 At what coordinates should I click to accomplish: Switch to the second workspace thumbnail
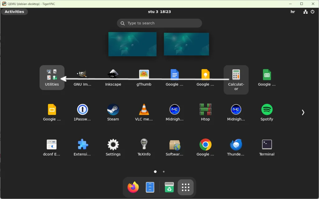pos(186,44)
